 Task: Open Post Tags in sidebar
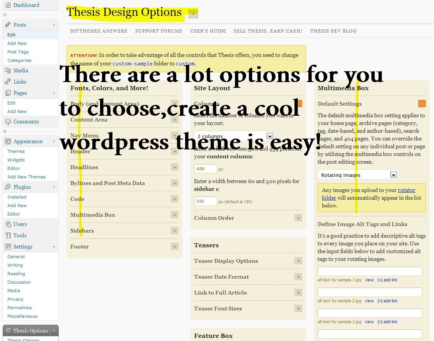click(18, 52)
